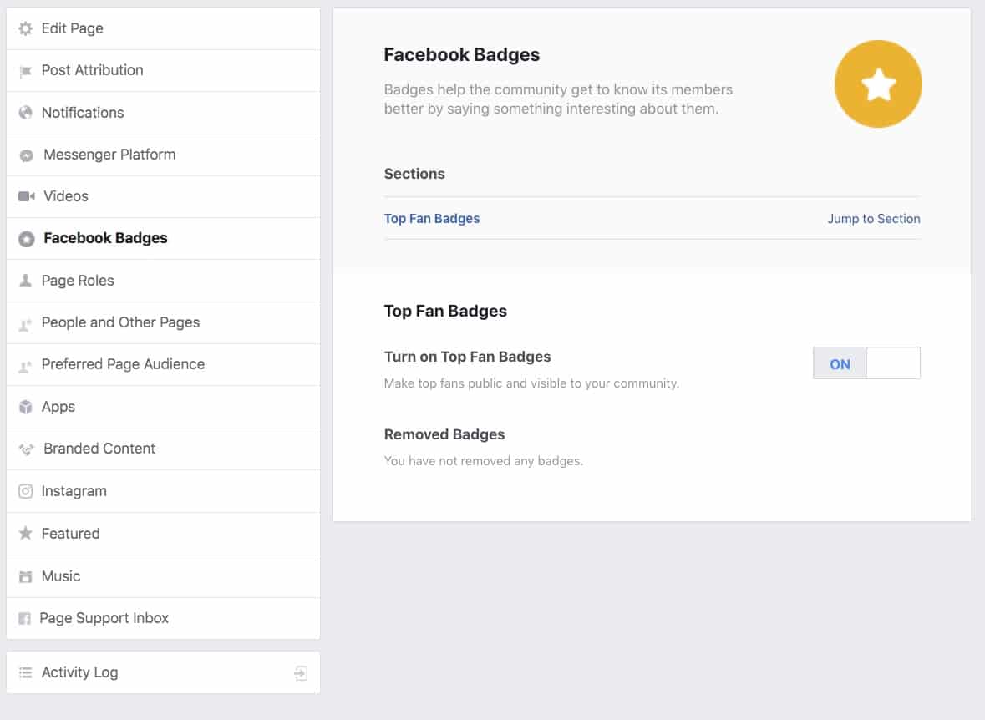This screenshot has width=985, height=720.
Task: Select Page Support Inbox
Action: 163,619
